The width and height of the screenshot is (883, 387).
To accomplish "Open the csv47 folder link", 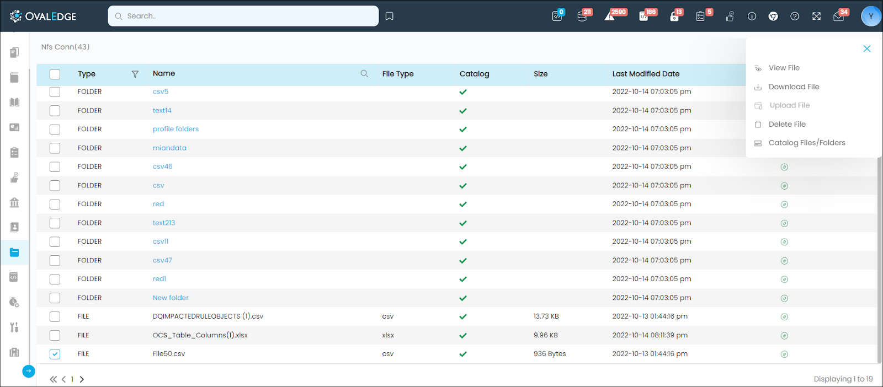I will tap(162, 260).
